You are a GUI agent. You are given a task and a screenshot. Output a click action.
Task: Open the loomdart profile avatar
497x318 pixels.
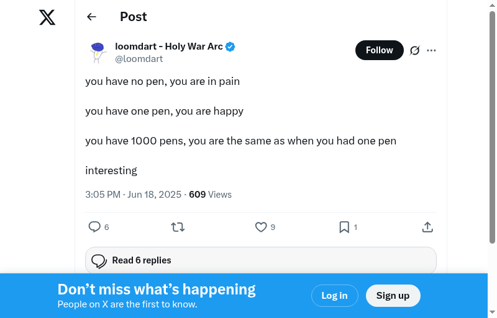coord(98,52)
